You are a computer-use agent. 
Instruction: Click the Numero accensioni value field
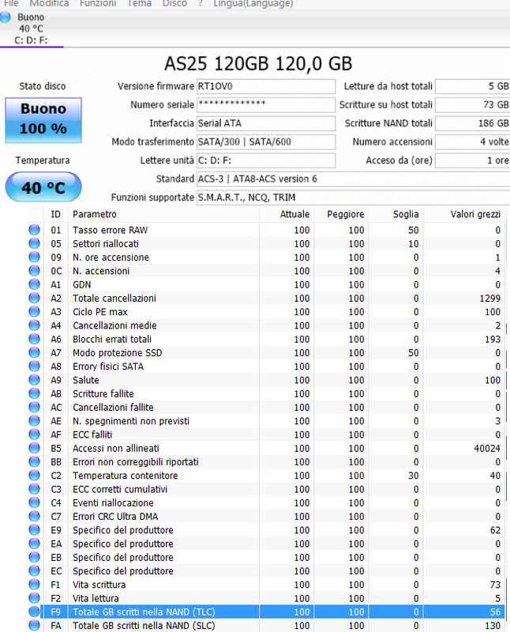(x=473, y=142)
